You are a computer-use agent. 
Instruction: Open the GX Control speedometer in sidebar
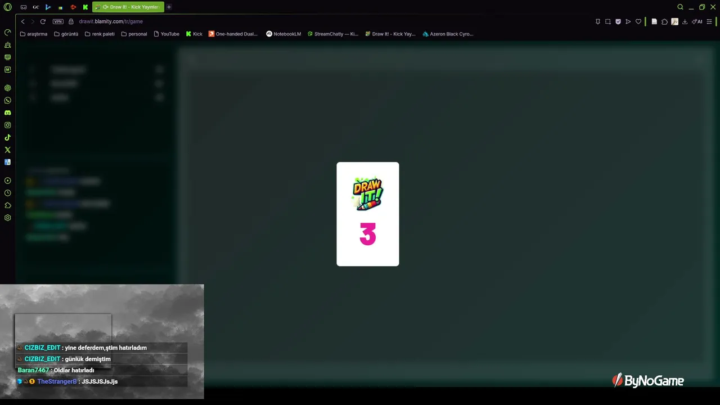(x=8, y=32)
